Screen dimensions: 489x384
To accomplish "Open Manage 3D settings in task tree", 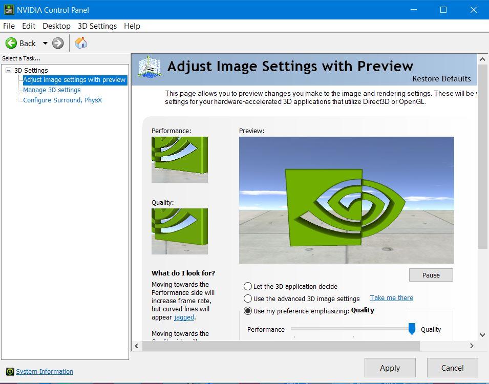I will point(52,90).
